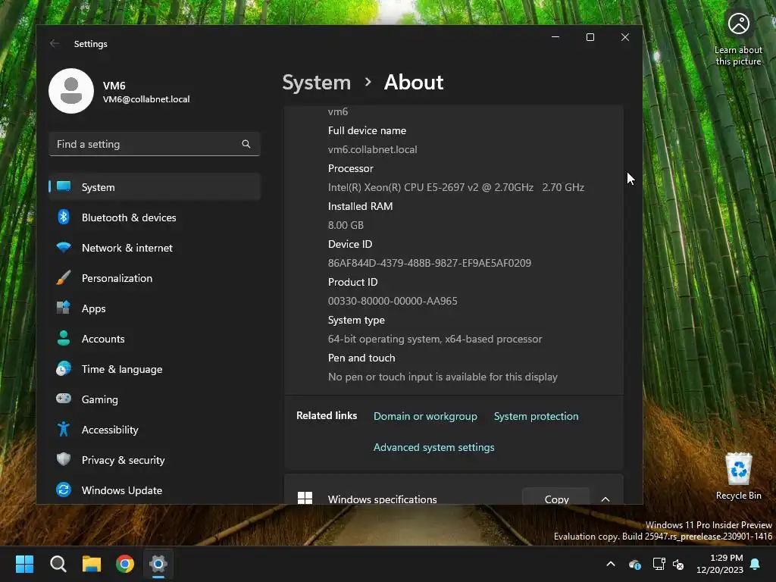Select the 8.00 GB installed RAM value

[x=346, y=225]
